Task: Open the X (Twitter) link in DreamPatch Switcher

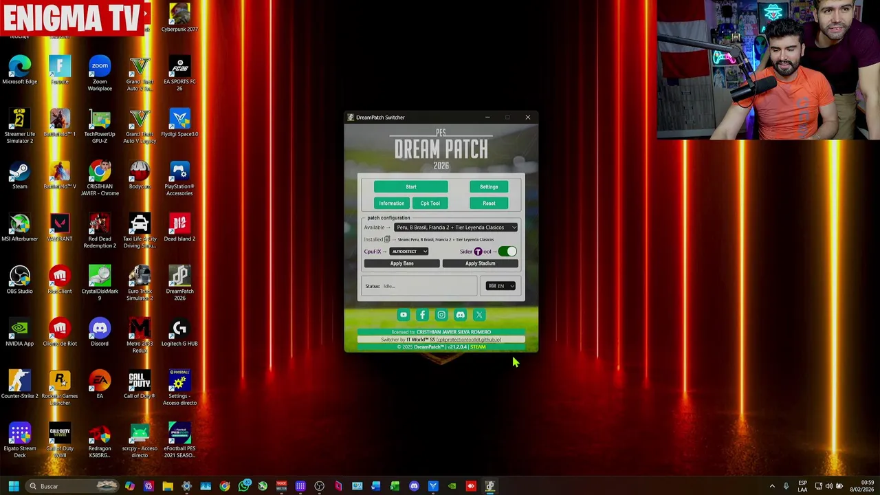Action: tap(479, 315)
